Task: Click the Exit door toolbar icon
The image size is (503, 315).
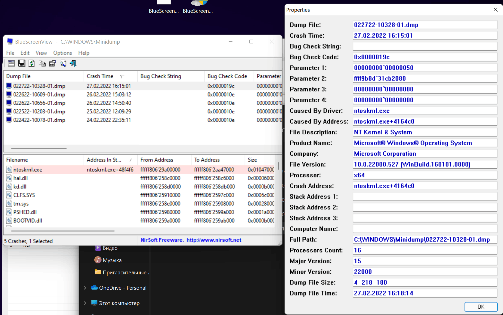Action: (x=73, y=63)
